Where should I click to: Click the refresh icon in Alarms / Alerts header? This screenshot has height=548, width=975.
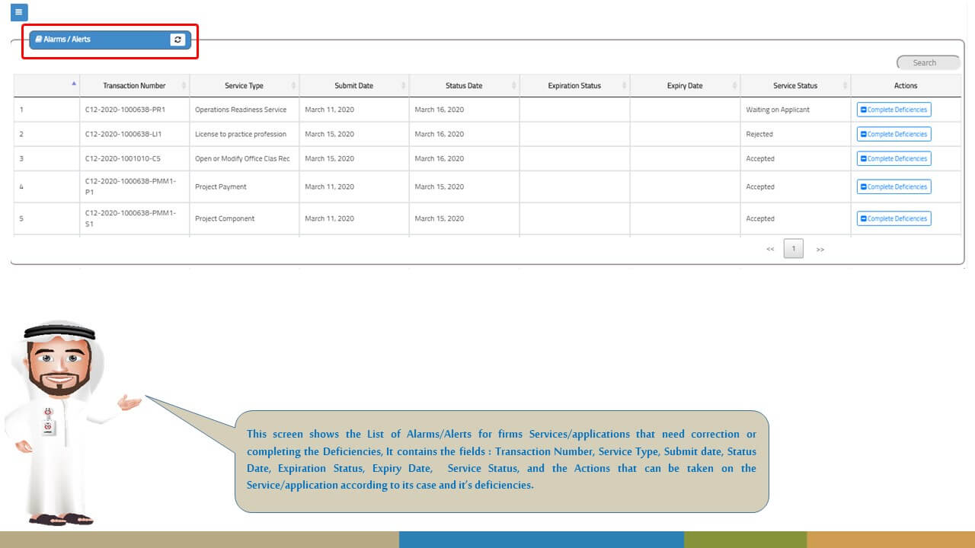pos(177,40)
